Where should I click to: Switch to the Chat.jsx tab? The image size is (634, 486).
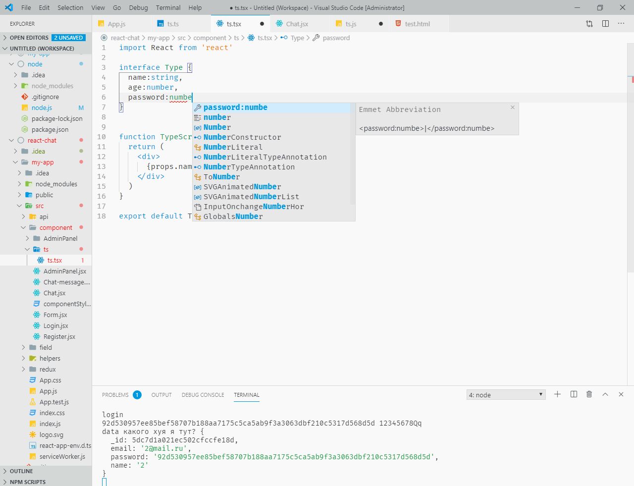pos(297,24)
